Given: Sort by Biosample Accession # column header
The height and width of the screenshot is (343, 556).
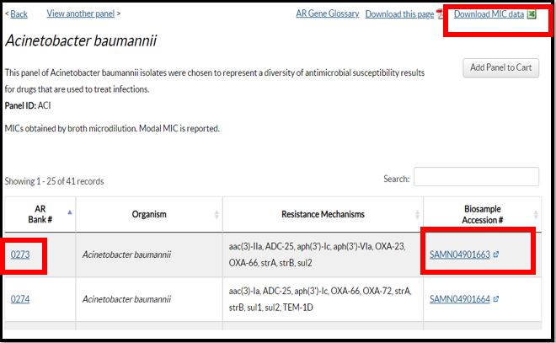Looking at the screenshot, I should point(482,214).
